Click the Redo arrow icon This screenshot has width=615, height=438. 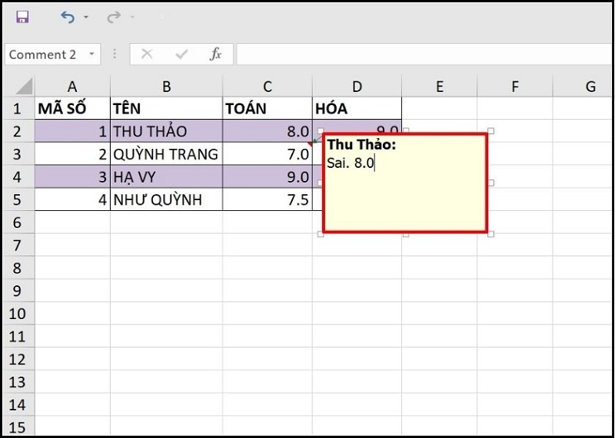click(114, 17)
